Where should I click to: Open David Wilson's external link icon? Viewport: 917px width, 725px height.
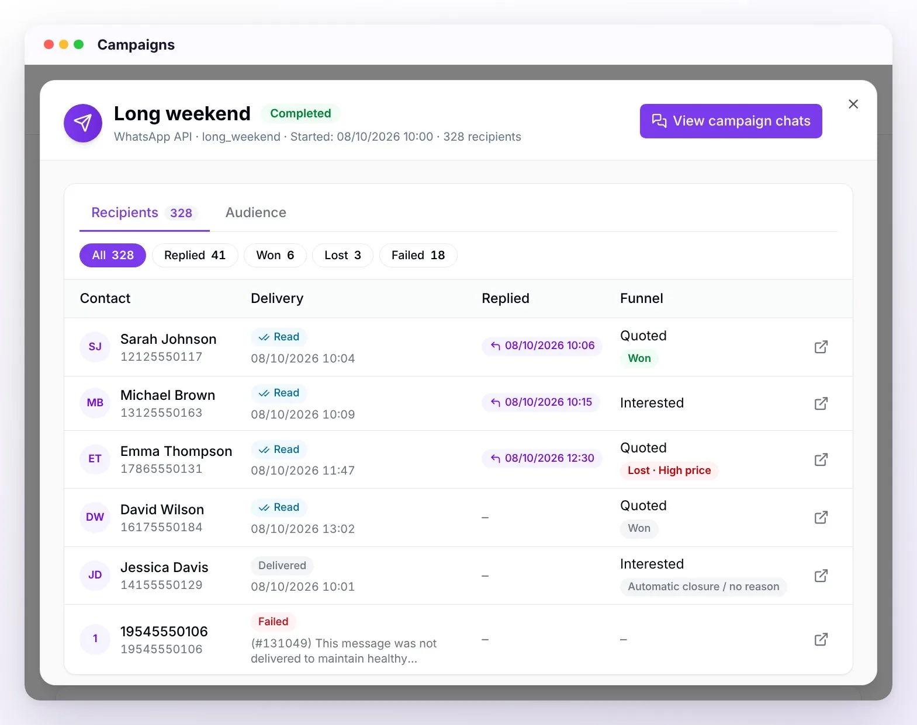tap(821, 517)
